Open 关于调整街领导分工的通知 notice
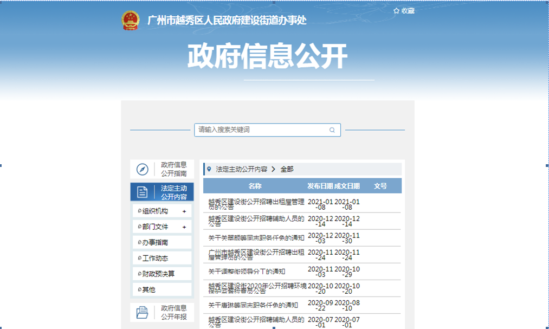This screenshot has width=549, height=329. coord(247,272)
